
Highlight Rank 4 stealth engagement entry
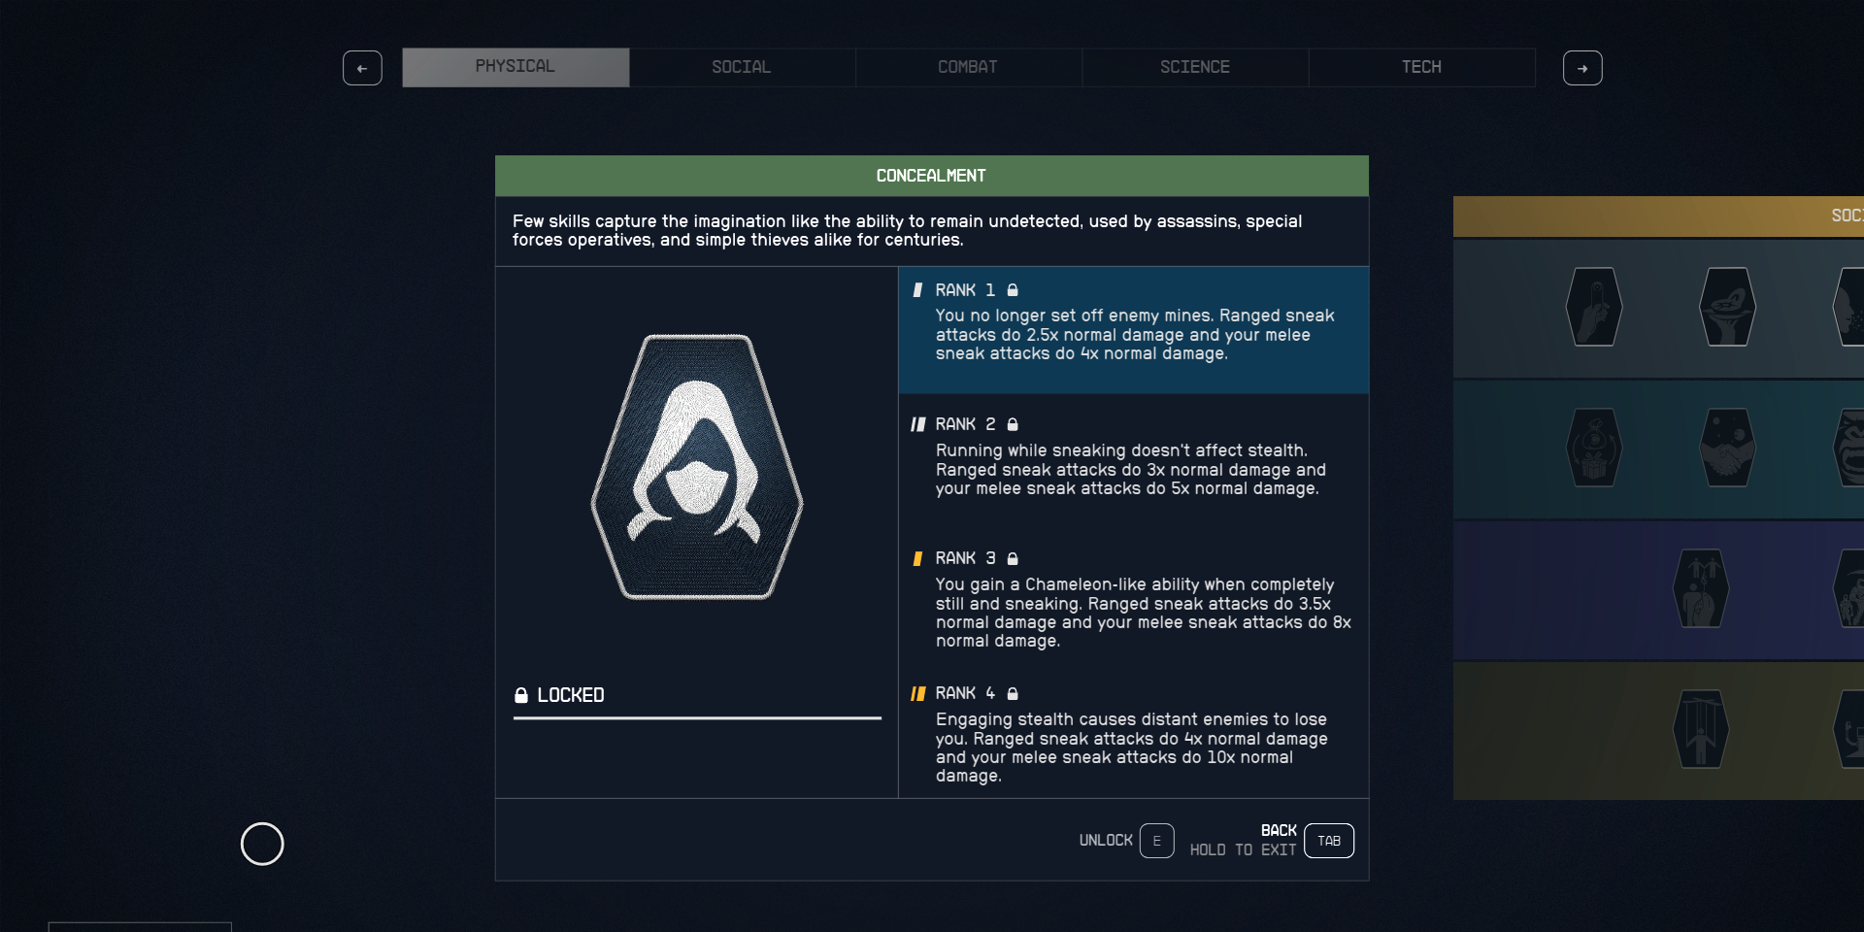pyautogui.click(x=1132, y=734)
